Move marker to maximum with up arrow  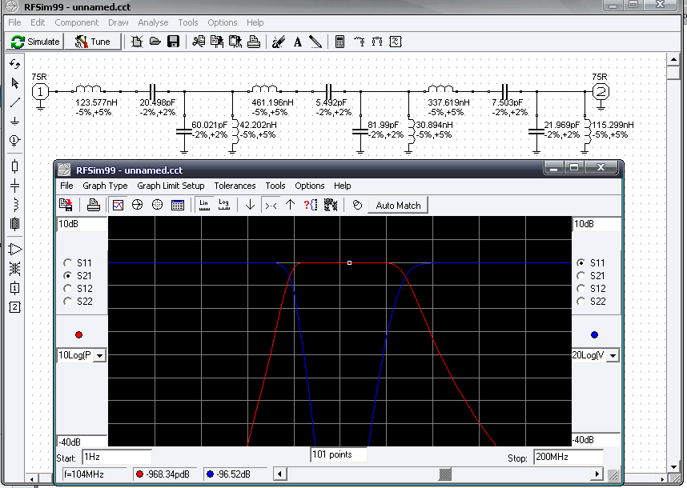point(290,205)
